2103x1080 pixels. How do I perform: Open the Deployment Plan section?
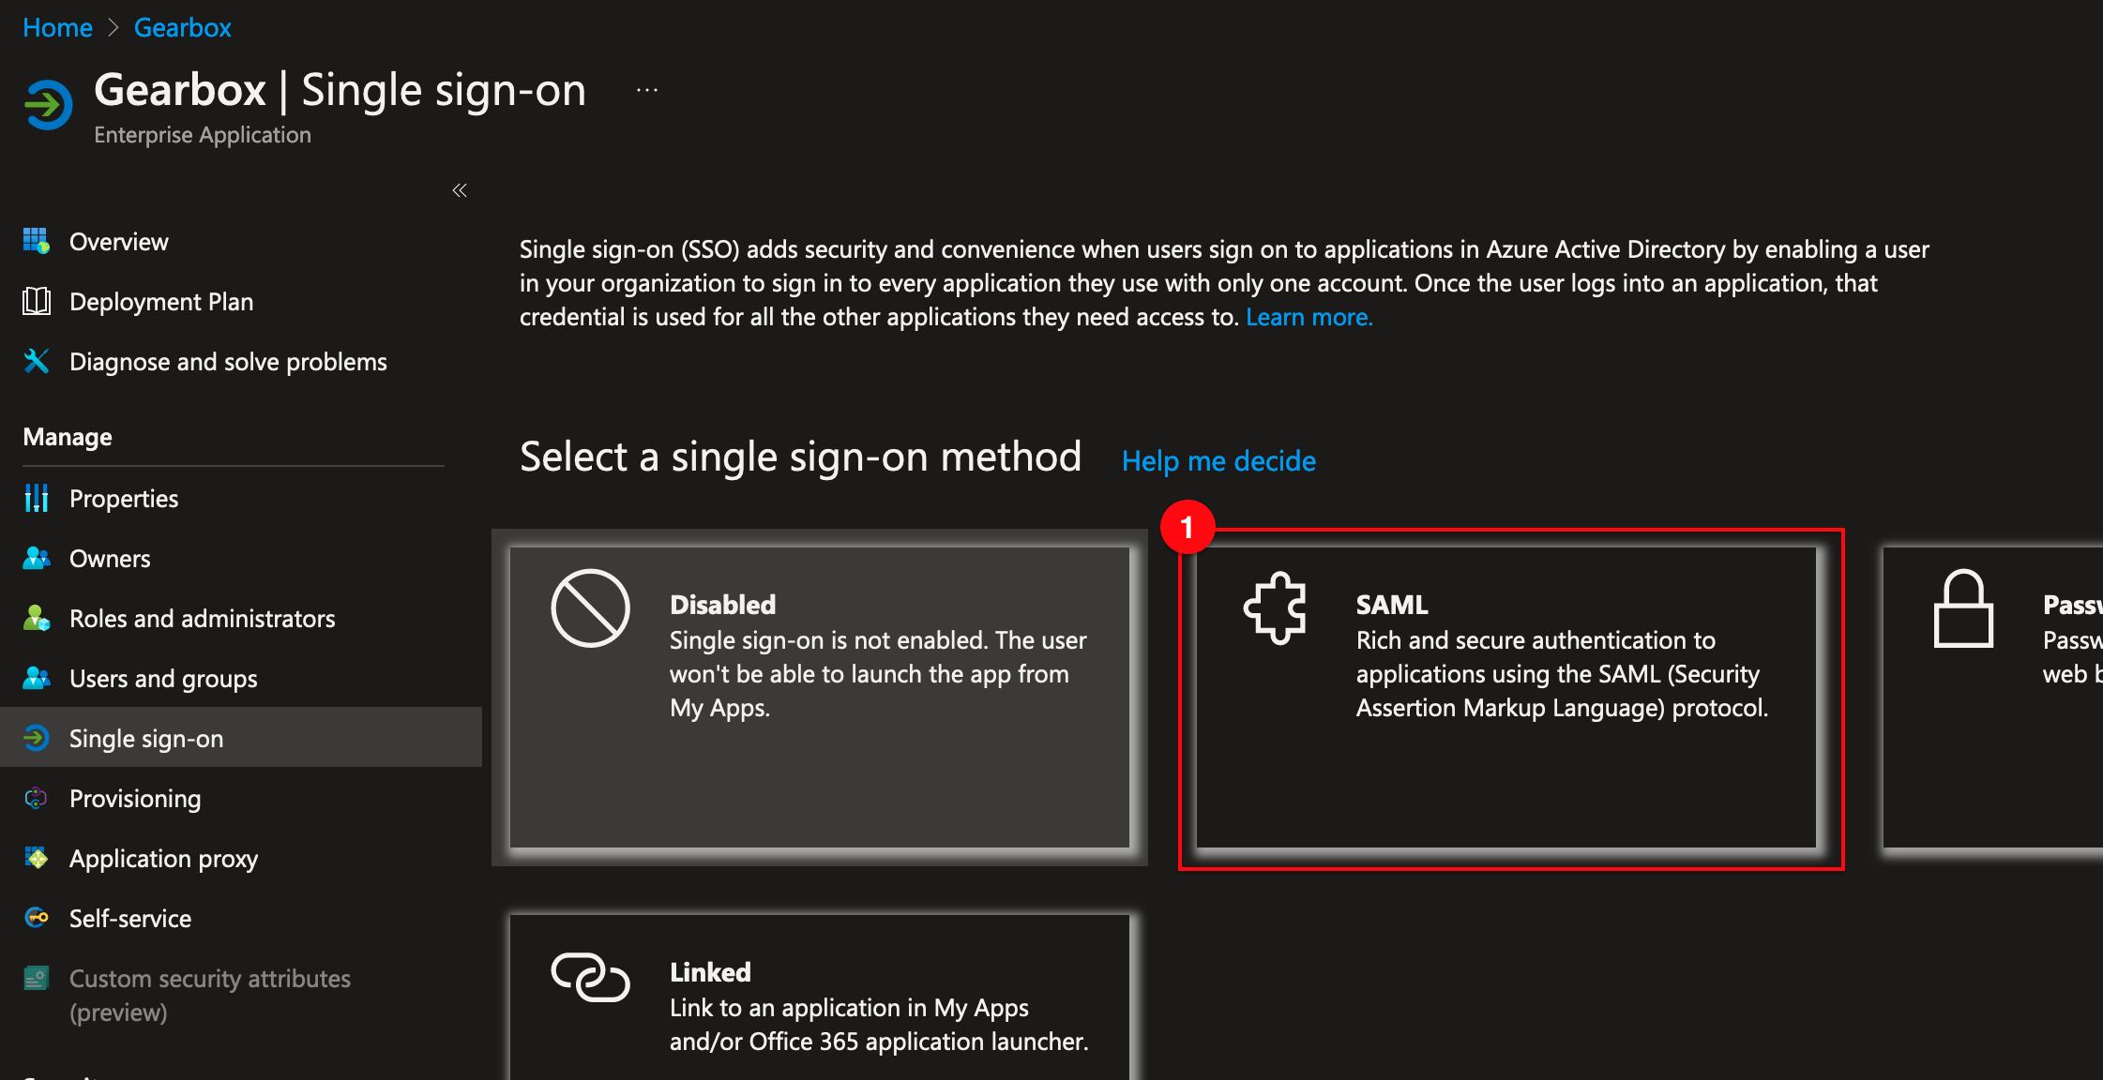coord(160,301)
